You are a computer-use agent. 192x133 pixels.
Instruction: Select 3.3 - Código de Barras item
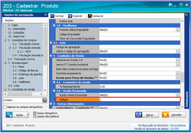pyautogui.click(x=25, y=70)
